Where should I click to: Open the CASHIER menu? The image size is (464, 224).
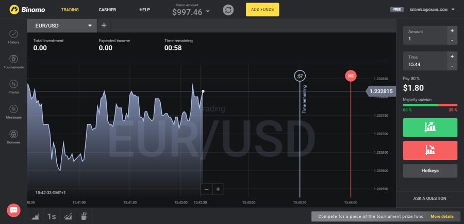point(107,10)
